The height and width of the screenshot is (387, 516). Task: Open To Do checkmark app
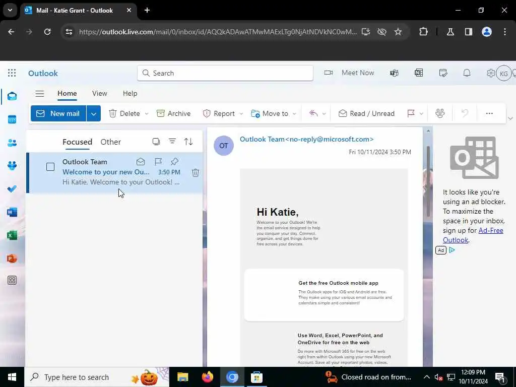12,189
